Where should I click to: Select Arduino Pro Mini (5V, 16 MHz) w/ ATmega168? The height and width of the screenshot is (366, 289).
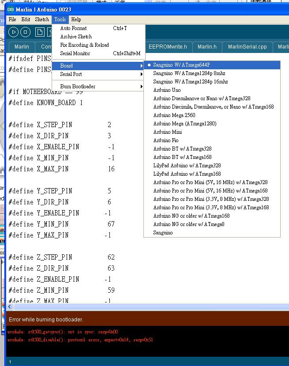(x=212, y=191)
